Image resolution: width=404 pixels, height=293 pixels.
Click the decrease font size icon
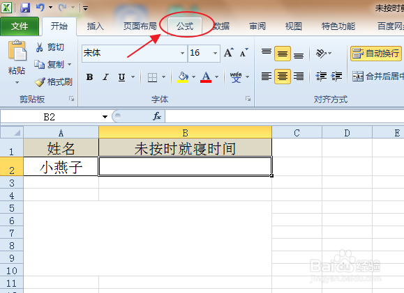tap(244, 53)
